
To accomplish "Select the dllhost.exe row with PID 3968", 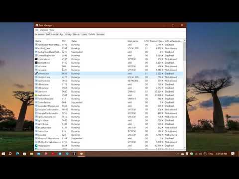I will (109, 88).
